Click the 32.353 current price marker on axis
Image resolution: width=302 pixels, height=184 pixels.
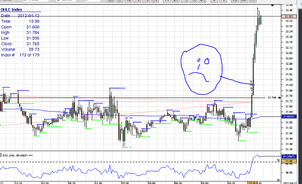click(288, 16)
